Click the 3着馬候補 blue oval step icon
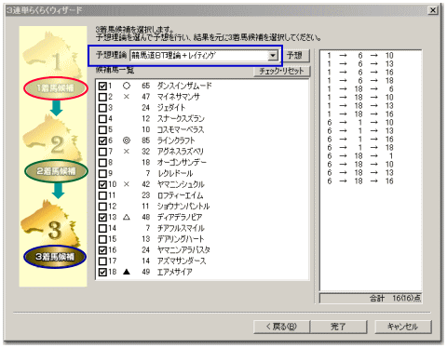This screenshot has height=348, width=447. pos(55,257)
